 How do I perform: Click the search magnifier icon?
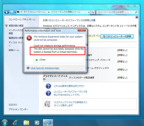point(136,12)
